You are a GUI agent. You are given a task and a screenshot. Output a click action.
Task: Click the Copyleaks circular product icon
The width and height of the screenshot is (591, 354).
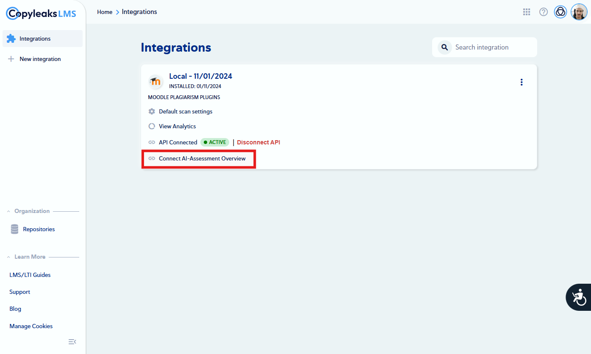560,12
